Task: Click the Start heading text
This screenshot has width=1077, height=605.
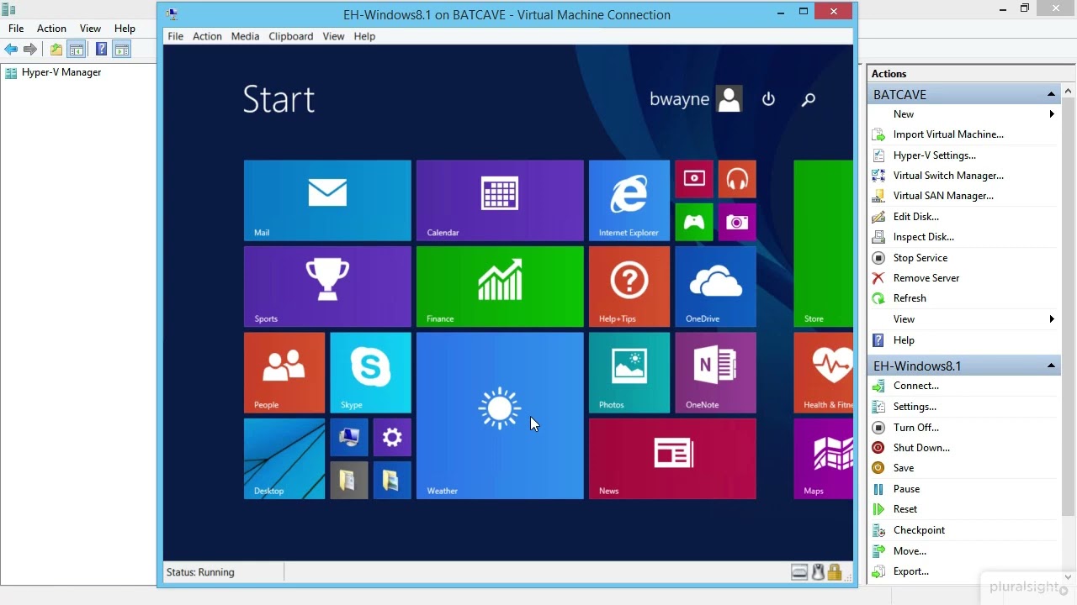Action: [x=279, y=99]
